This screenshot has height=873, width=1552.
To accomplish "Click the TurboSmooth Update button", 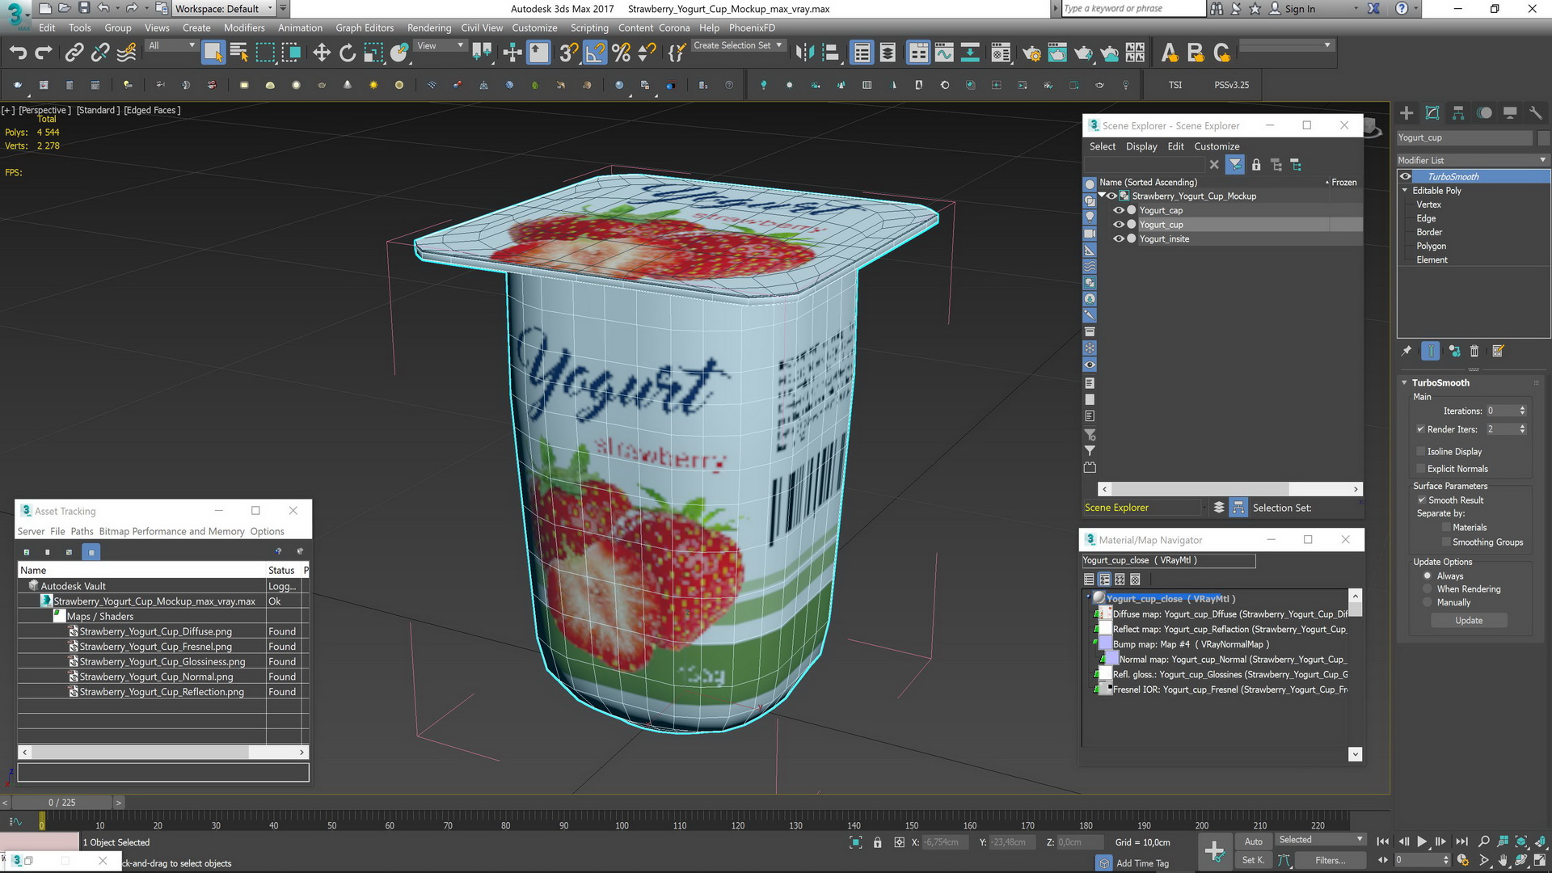I will 1469,620.
